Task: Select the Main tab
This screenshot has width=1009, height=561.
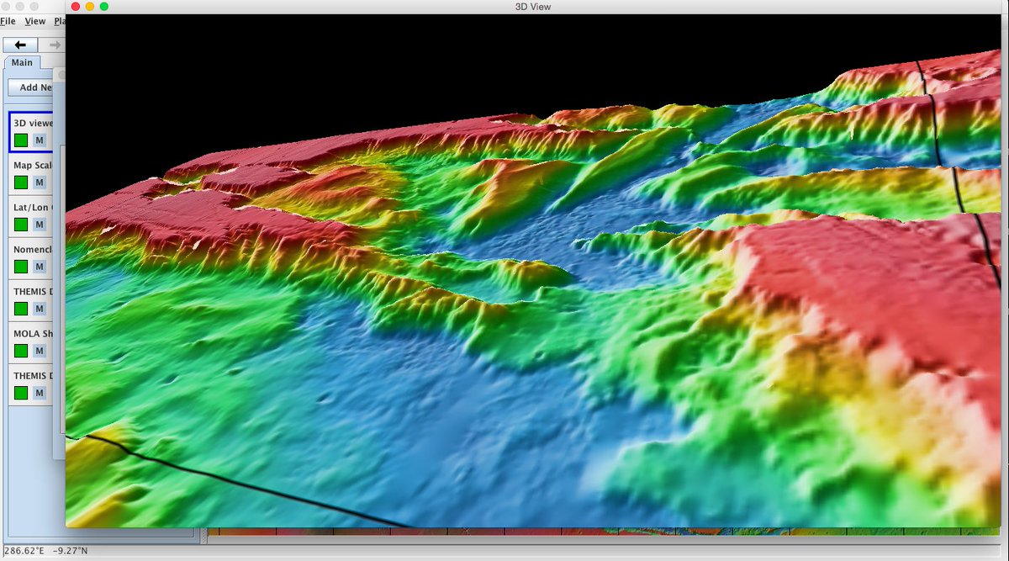Action: tap(22, 63)
